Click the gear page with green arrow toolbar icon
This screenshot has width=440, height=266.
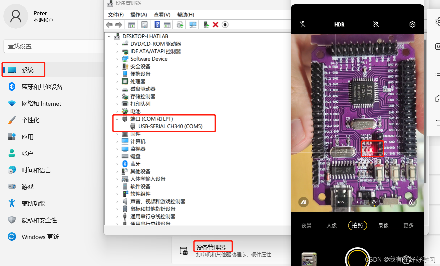pos(180,25)
